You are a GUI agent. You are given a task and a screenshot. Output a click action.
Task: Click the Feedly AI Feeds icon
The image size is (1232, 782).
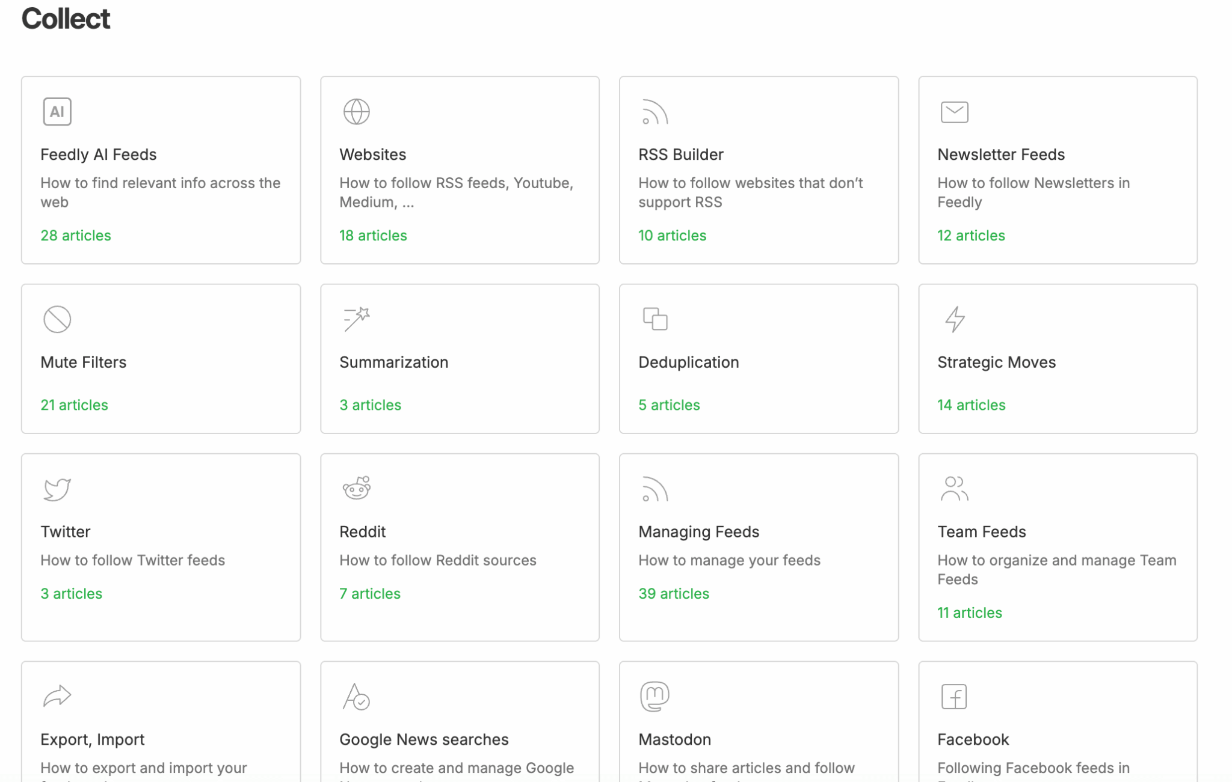[57, 112]
